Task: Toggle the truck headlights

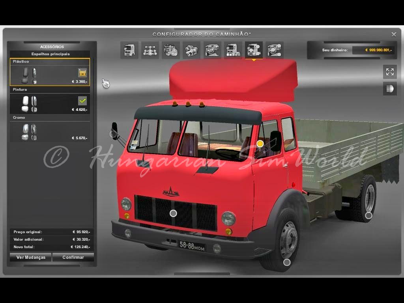Action: click(x=390, y=89)
